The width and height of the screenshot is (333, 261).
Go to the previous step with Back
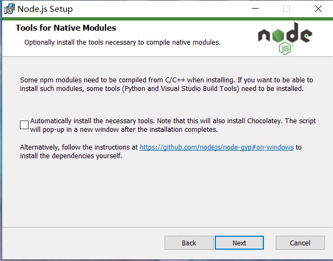189,243
